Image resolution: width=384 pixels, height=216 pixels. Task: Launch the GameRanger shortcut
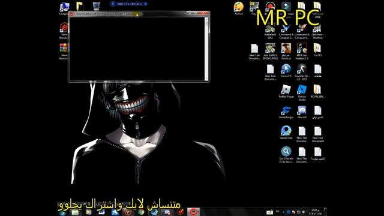[286, 112]
